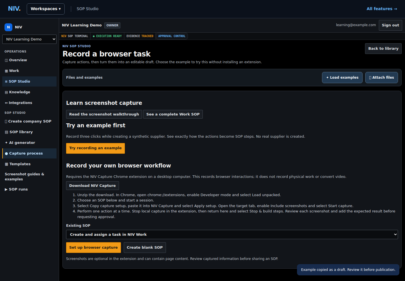405x281 pixels.
Task: Open the NIV Learning Demo workspace selector
Action: pos(30,39)
